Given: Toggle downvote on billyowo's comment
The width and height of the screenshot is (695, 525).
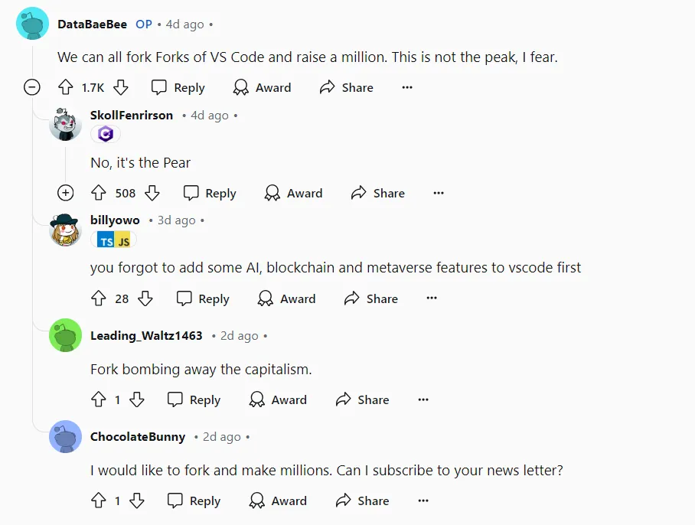Looking at the screenshot, I should (x=145, y=298).
